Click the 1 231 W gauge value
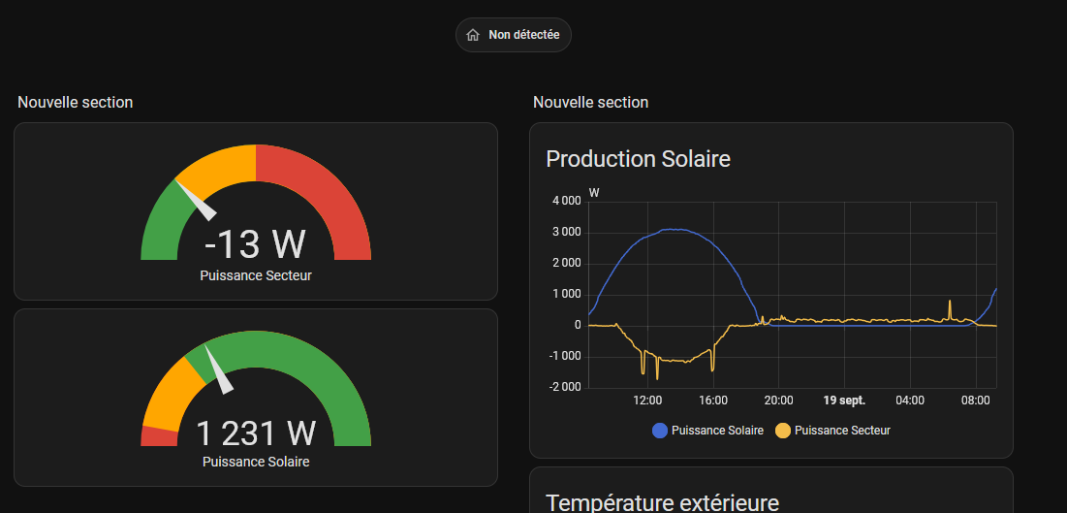This screenshot has width=1067, height=513. [x=256, y=433]
